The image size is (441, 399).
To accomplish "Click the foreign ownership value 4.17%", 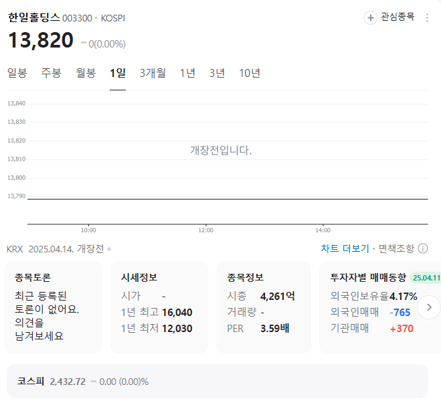I will point(403,297).
